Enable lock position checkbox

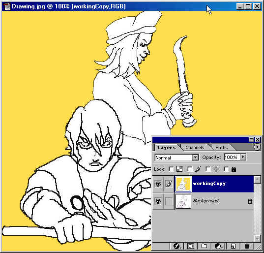(208, 169)
